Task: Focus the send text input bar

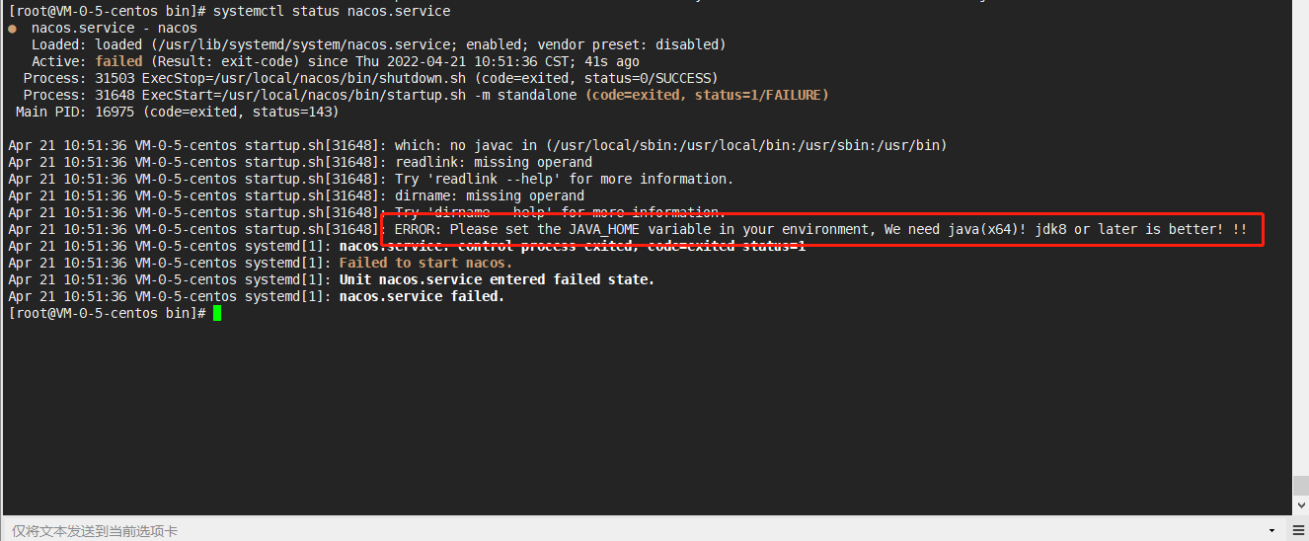Action: [637, 530]
